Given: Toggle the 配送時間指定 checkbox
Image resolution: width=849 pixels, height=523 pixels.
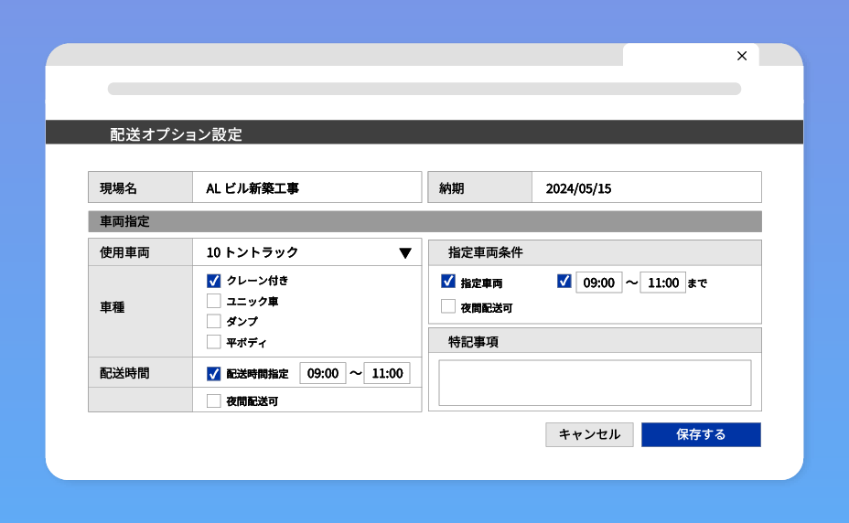Looking at the screenshot, I should 214,373.
